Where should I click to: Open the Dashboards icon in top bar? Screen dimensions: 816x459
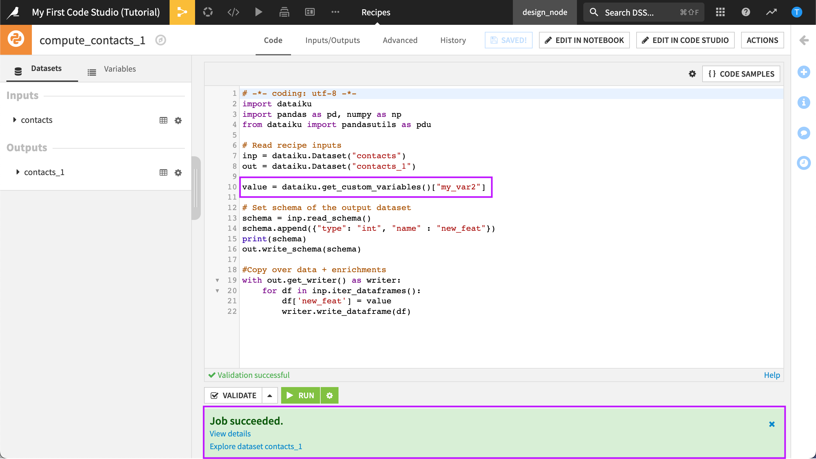coord(310,12)
